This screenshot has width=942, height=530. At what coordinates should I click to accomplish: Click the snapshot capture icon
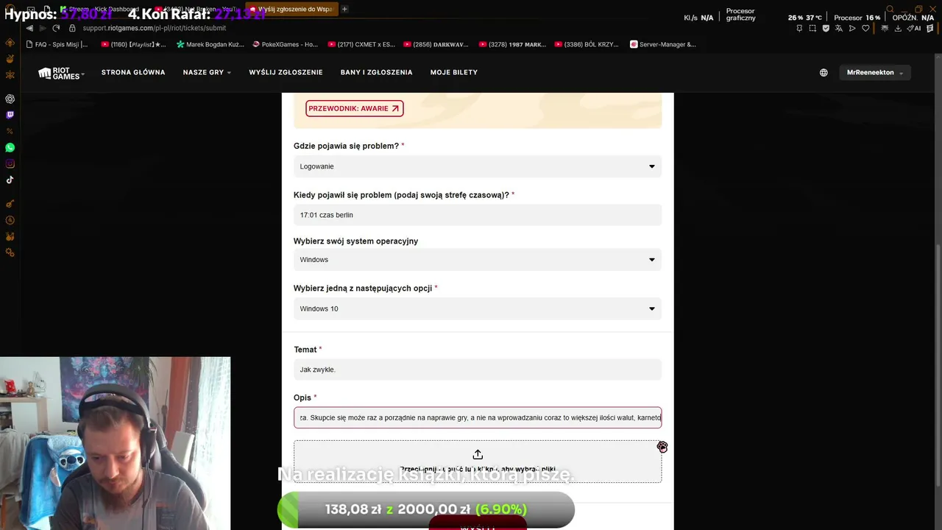tap(812, 28)
